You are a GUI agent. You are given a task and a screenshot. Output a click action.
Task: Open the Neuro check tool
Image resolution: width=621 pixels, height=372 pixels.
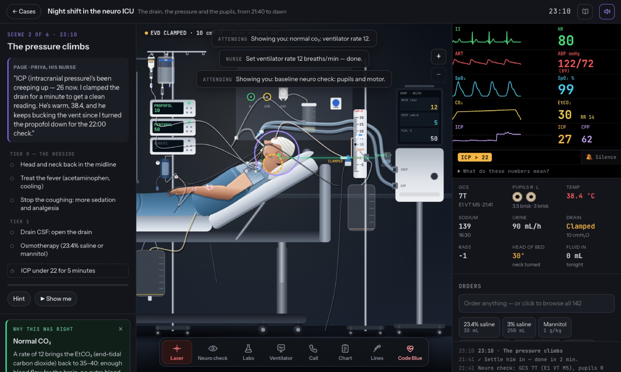click(213, 352)
